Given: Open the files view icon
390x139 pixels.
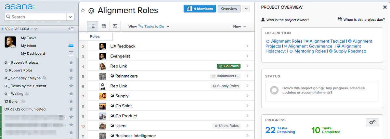Looking at the screenshot, I should [x=115, y=27].
